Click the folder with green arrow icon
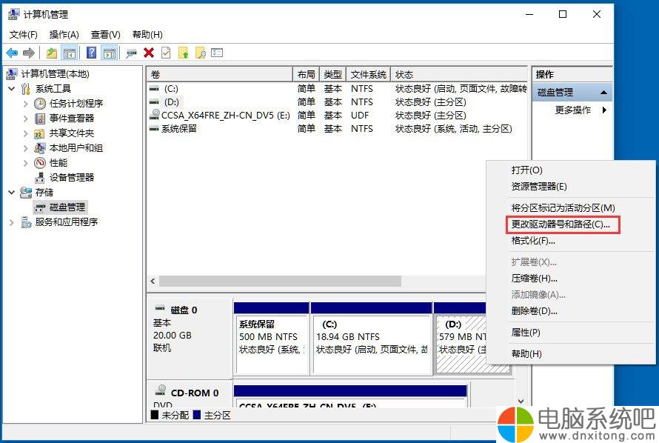The width and height of the screenshot is (659, 443). tap(183, 53)
